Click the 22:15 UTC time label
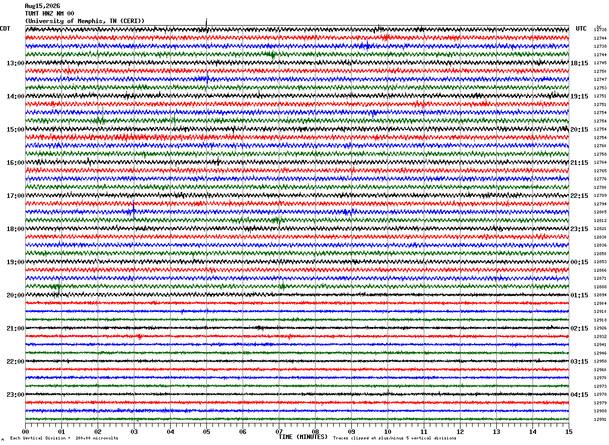609x445 pixels. point(579,196)
